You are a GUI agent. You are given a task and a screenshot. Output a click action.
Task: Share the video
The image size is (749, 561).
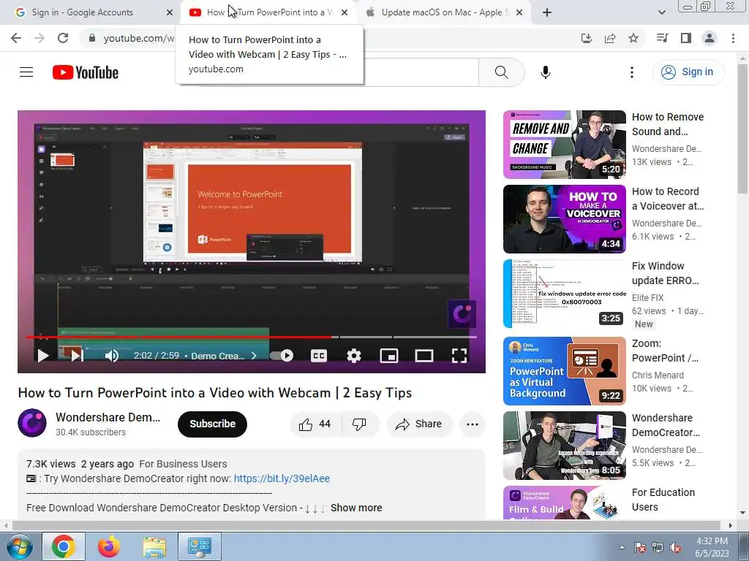[418, 424]
